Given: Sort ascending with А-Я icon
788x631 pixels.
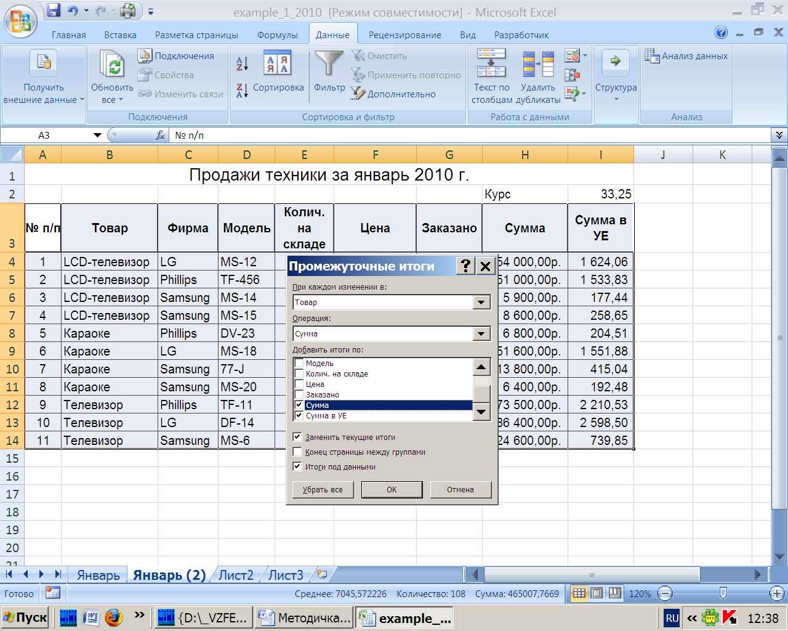Looking at the screenshot, I should pos(243,63).
